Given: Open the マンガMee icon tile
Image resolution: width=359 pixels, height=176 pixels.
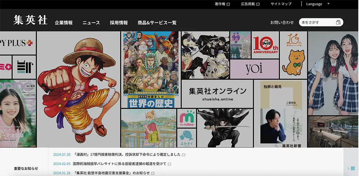Looking at the screenshot, I should [187, 118].
